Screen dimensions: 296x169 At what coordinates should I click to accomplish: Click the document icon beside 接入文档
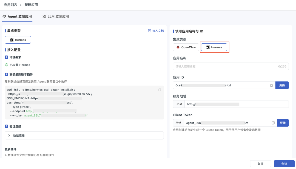[150, 31]
